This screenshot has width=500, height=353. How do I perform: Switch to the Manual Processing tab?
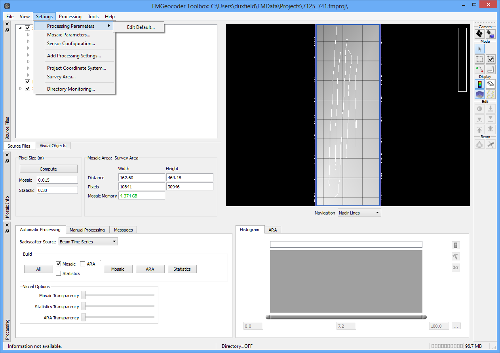tap(87, 230)
